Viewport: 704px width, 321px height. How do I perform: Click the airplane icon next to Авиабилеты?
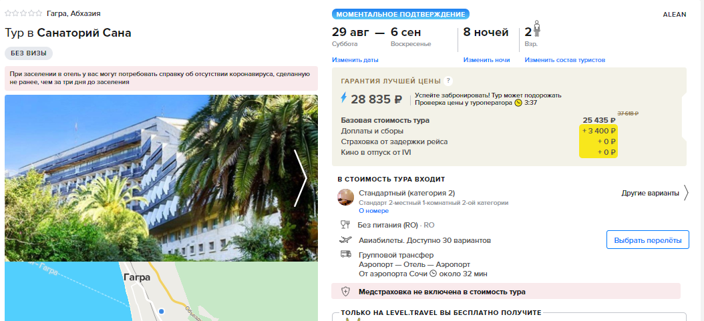point(346,240)
